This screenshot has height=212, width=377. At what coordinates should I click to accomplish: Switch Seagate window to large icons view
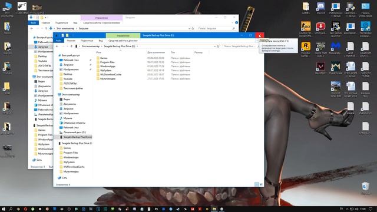tap(261, 184)
